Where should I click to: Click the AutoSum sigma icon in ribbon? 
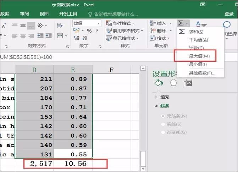[x=181, y=23]
